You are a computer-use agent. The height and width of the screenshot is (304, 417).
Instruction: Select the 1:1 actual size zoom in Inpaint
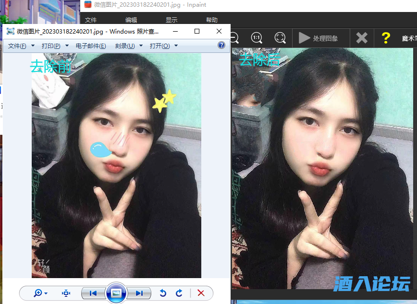click(x=255, y=37)
